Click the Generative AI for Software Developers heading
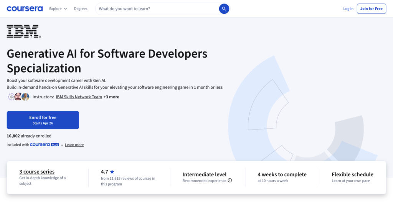This screenshot has height=204, width=393. [x=107, y=61]
